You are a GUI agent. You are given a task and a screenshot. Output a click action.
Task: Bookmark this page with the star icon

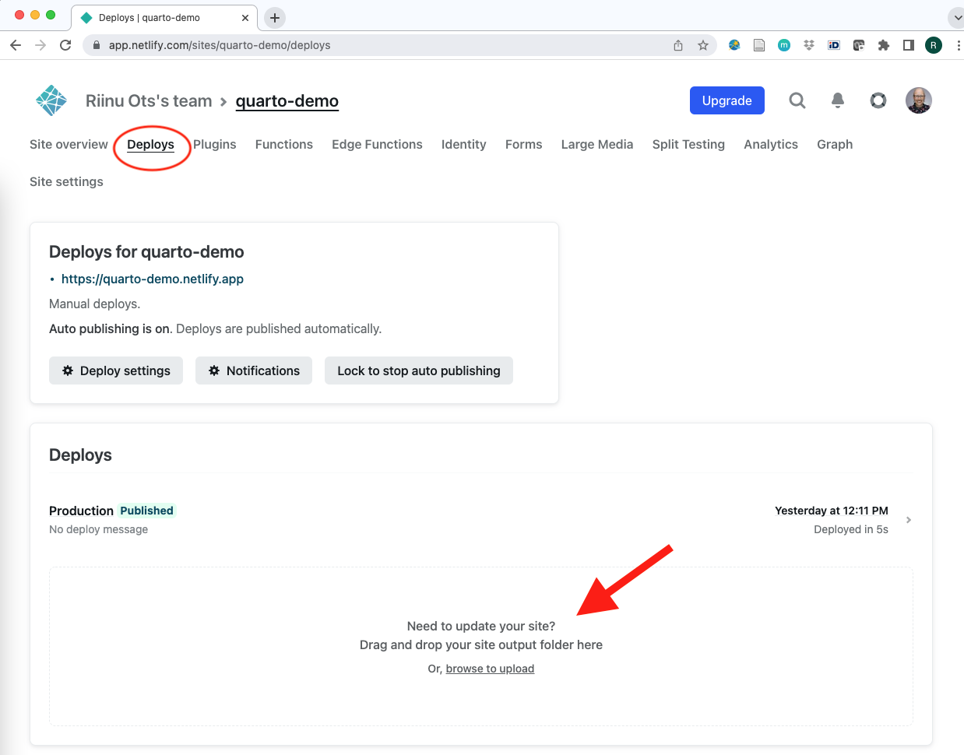[703, 45]
